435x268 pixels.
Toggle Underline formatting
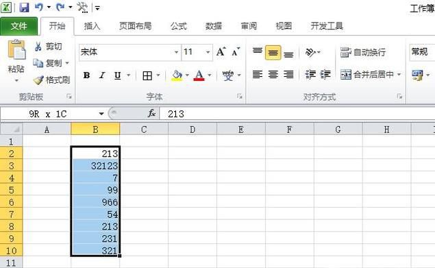tap(118, 75)
